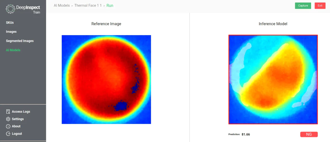Click the Logout arrow icon
This screenshot has width=330, height=142.
point(8,134)
